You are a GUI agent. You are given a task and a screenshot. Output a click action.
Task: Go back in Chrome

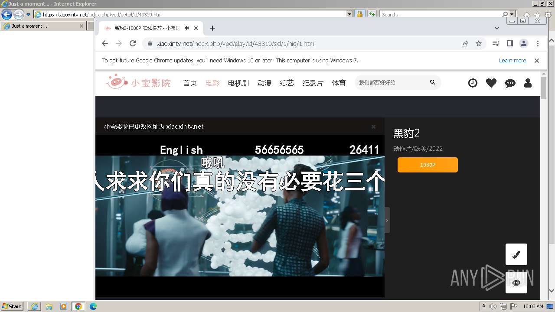[x=105, y=43]
